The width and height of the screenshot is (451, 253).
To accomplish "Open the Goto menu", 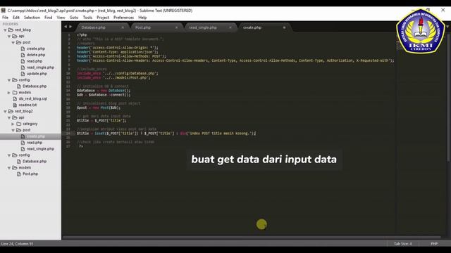I will pos(74,18).
